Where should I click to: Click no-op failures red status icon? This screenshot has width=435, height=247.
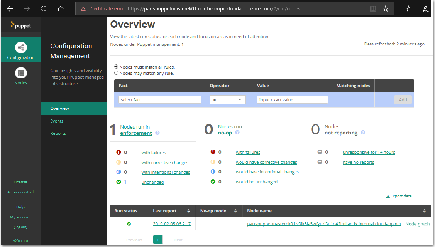[x=213, y=152]
